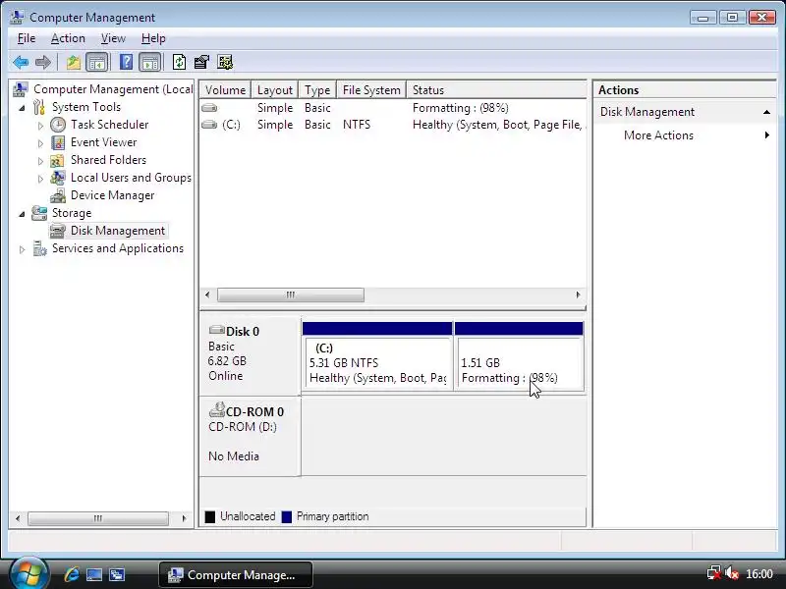Click volume list horizontal scrollbar thumb
This screenshot has height=589, width=786.
coord(291,295)
